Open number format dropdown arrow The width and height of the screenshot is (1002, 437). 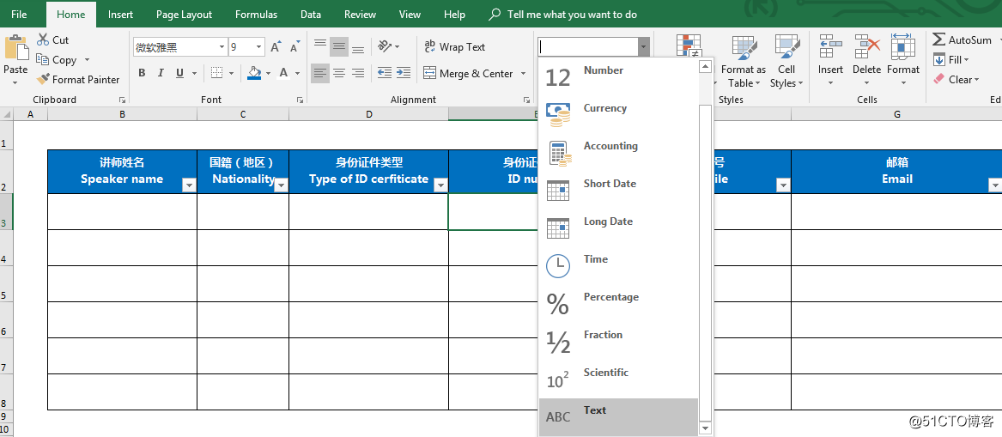click(643, 46)
